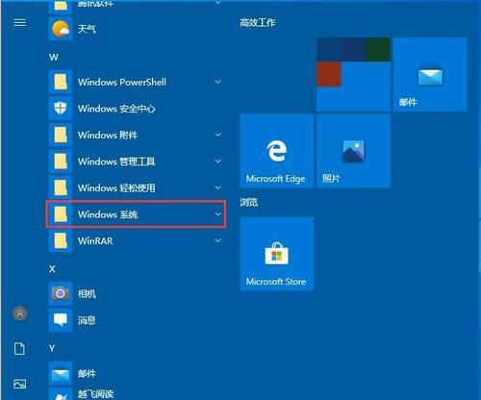
Task: Expand the Windows PowerShell folder chevron
Action: click(218, 82)
